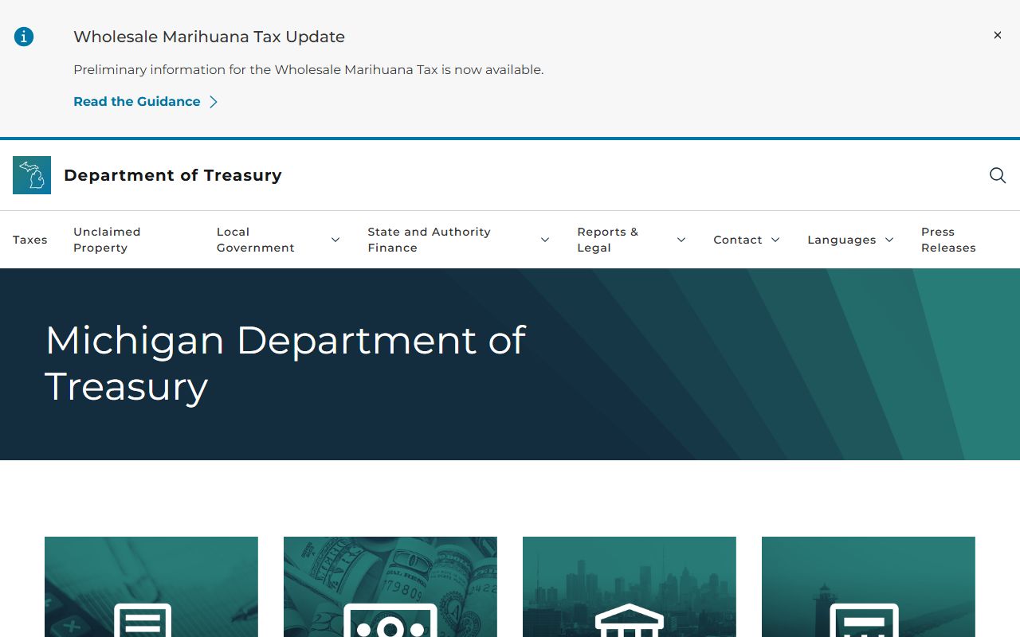Dismiss the Wholesale Marihuana Tax alert
Image resolution: width=1020 pixels, height=637 pixels.
pyautogui.click(x=997, y=35)
